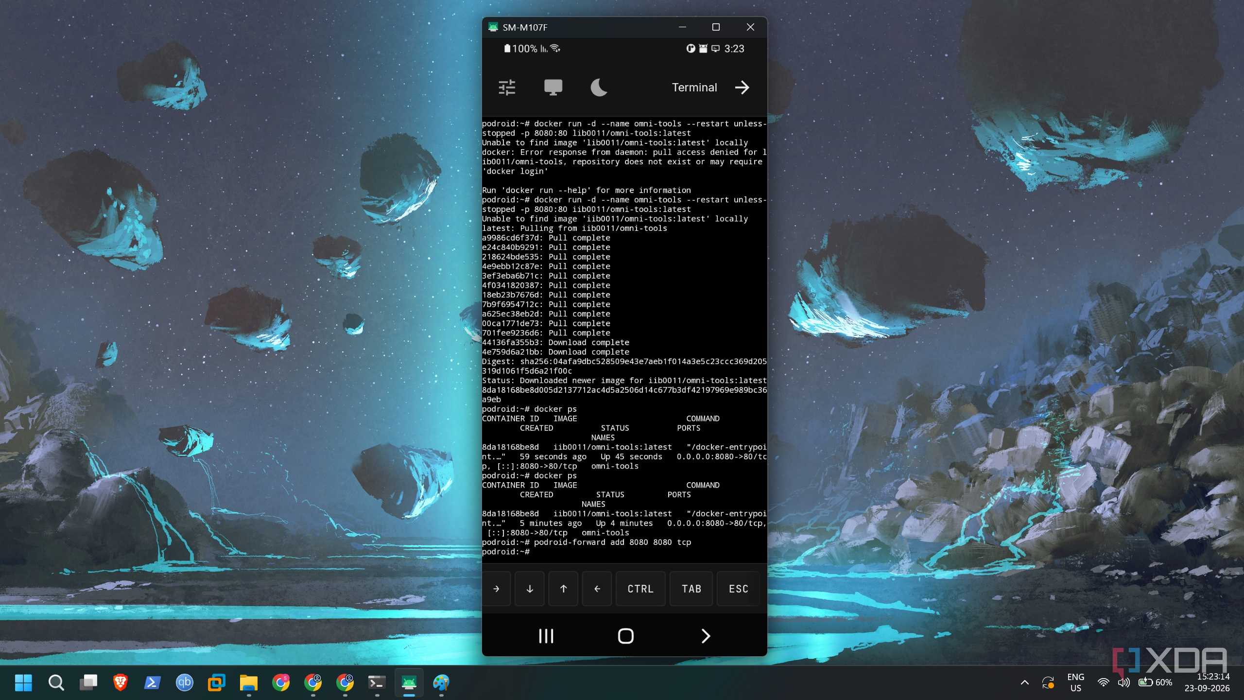The width and height of the screenshot is (1244, 700).
Task: Tap the Android back navigation chevron
Action: pyautogui.click(x=706, y=636)
